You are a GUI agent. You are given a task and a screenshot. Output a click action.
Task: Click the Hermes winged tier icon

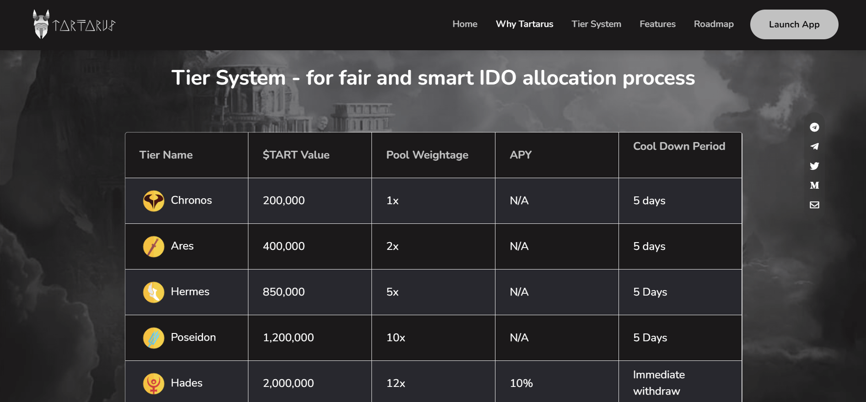[x=154, y=292]
